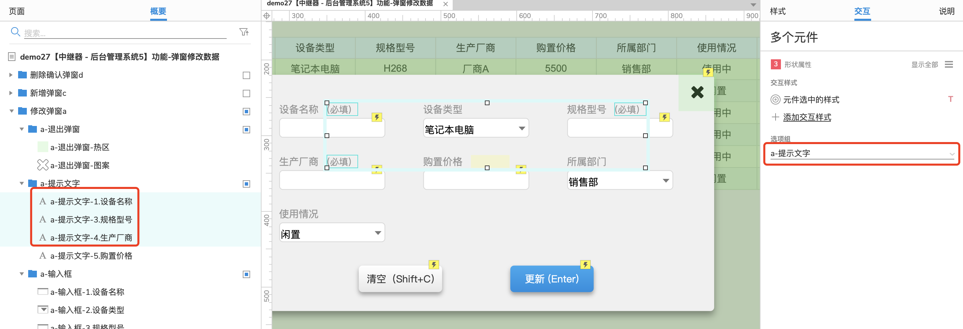Screen dimensions: 963x329
Task: Switch to the 概要 tab
Action: tap(158, 11)
